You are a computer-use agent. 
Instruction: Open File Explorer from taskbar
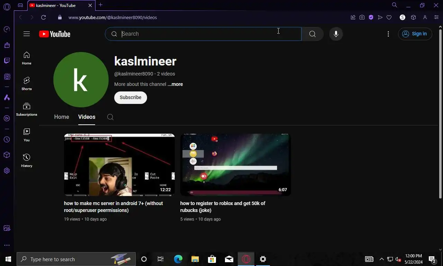point(195,259)
